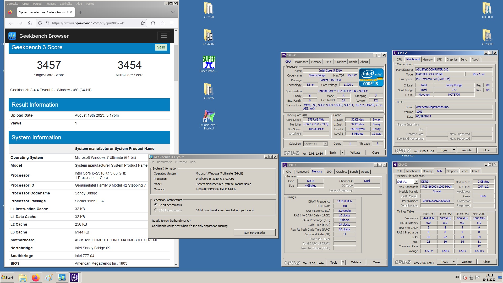This screenshot has width=503, height=283.
Task: Click the 3457 single-core score value
Action: pos(49,65)
